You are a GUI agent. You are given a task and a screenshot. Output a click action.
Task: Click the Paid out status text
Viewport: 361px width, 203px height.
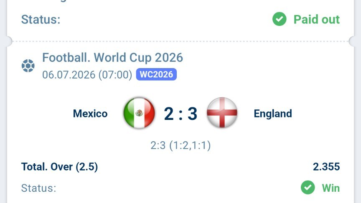point(317,19)
